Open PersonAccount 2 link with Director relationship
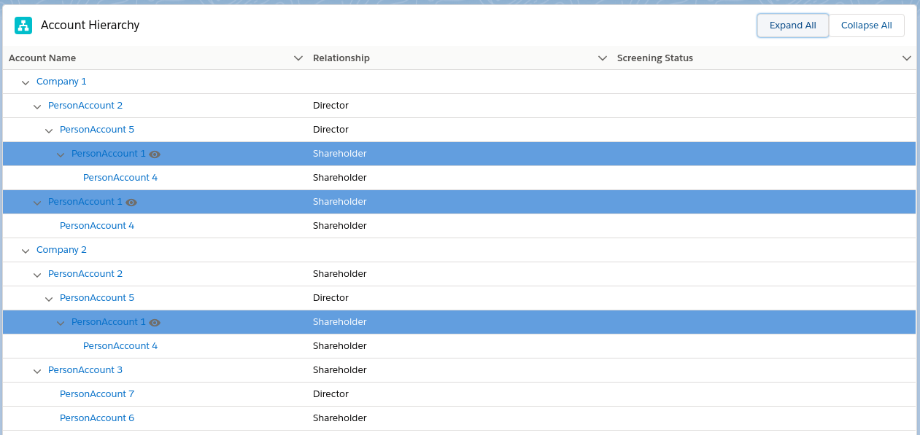Viewport: 920px width, 435px height. tap(85, 106)
